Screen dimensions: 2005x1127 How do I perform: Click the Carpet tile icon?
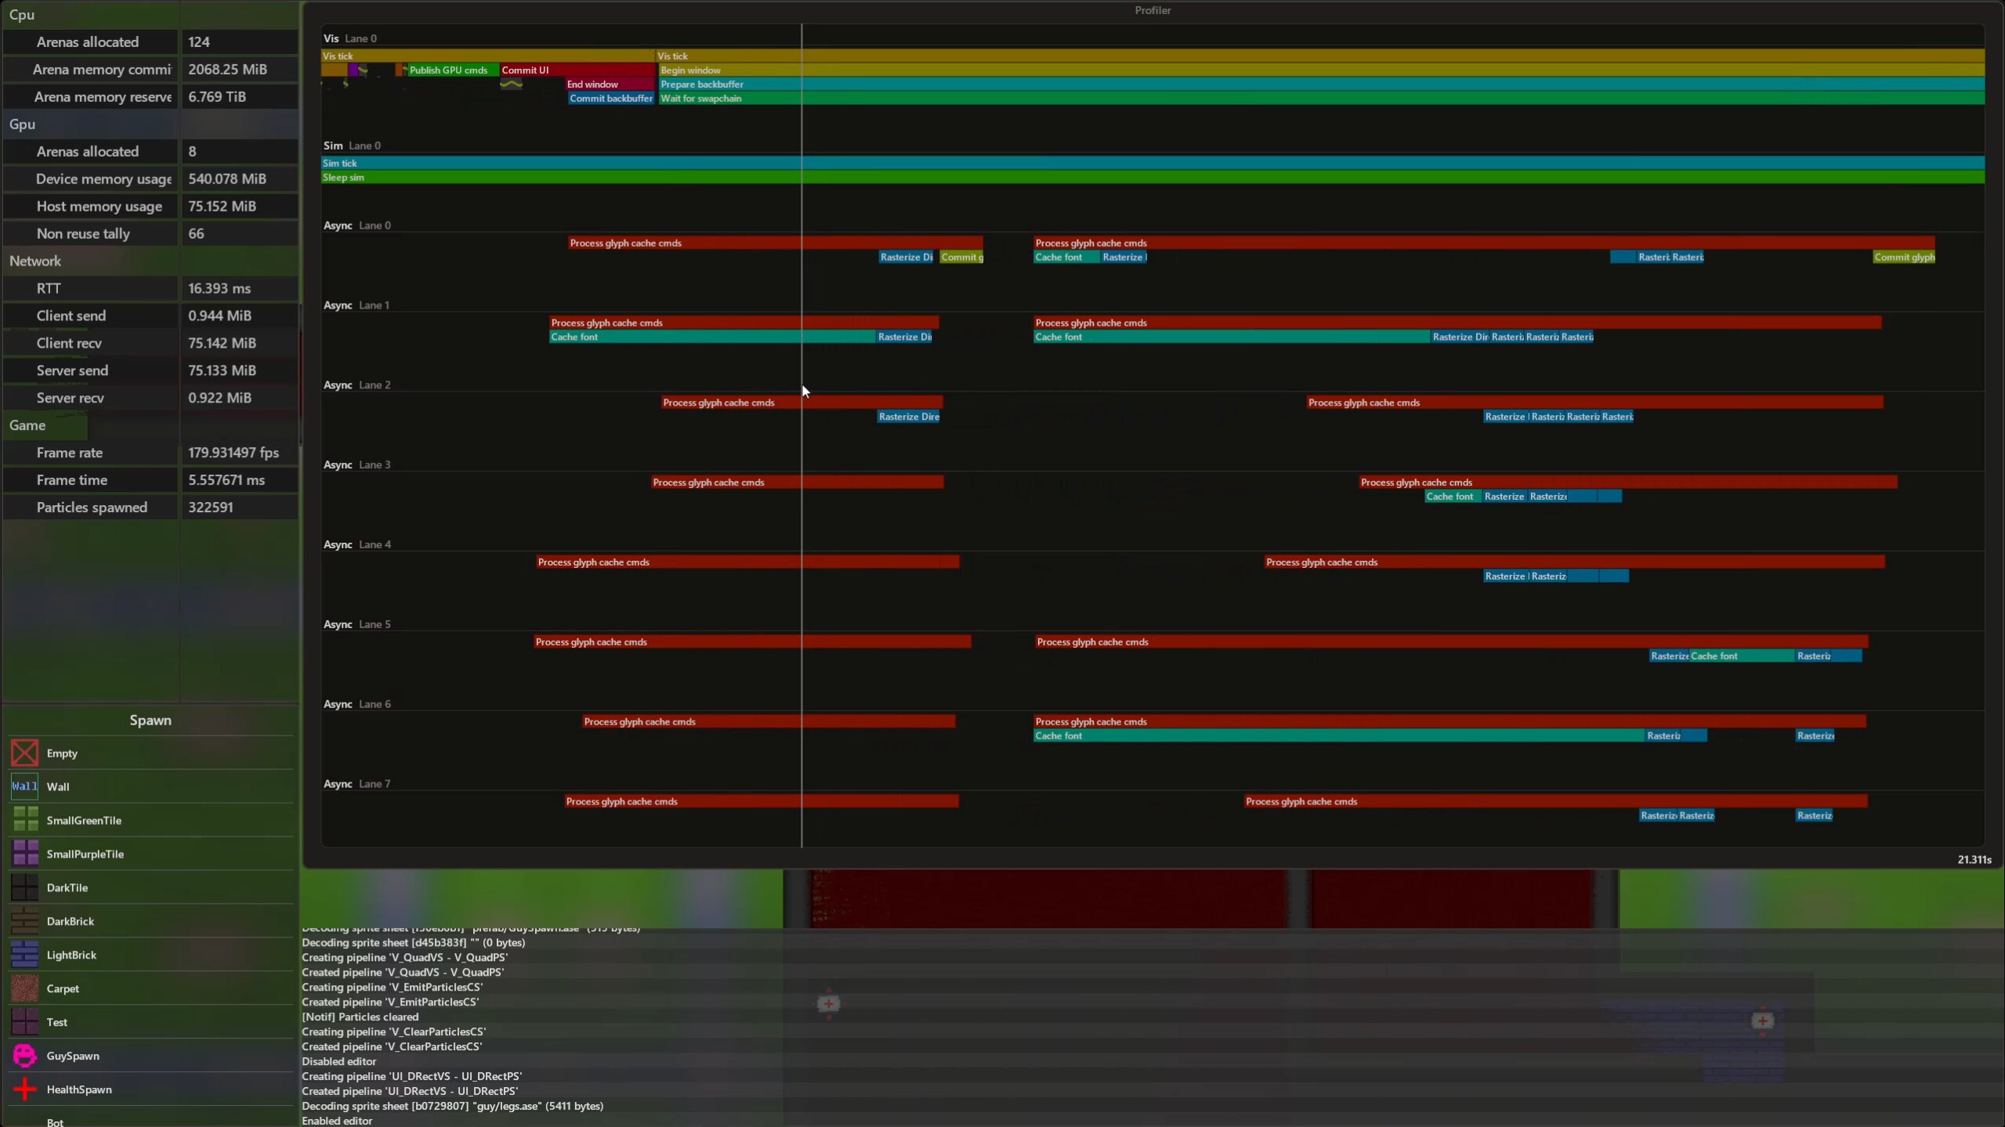24,988
